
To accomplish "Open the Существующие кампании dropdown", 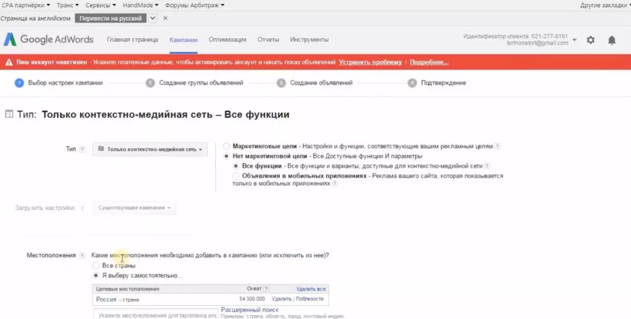I will coord(134,208).
